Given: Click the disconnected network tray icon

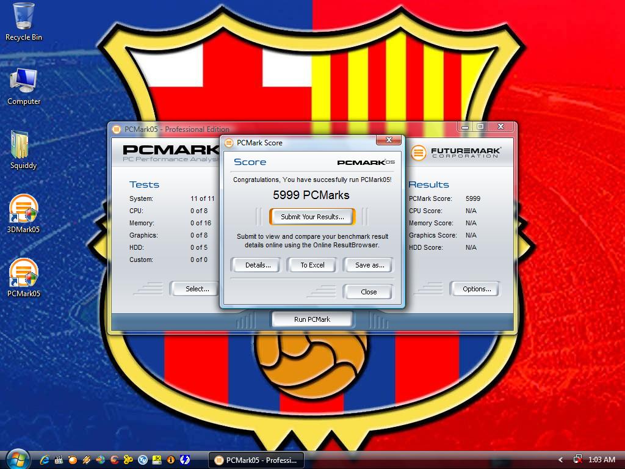Looking at the screenshot, I should [577, 459].
